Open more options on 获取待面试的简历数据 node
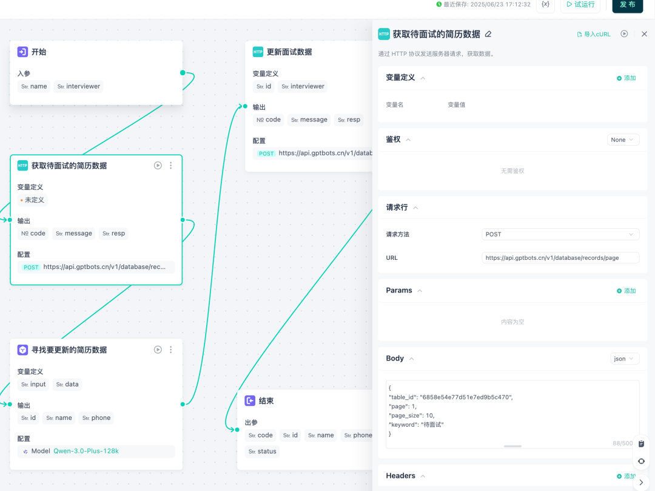 pyautogui.click(x=171, y=166)
